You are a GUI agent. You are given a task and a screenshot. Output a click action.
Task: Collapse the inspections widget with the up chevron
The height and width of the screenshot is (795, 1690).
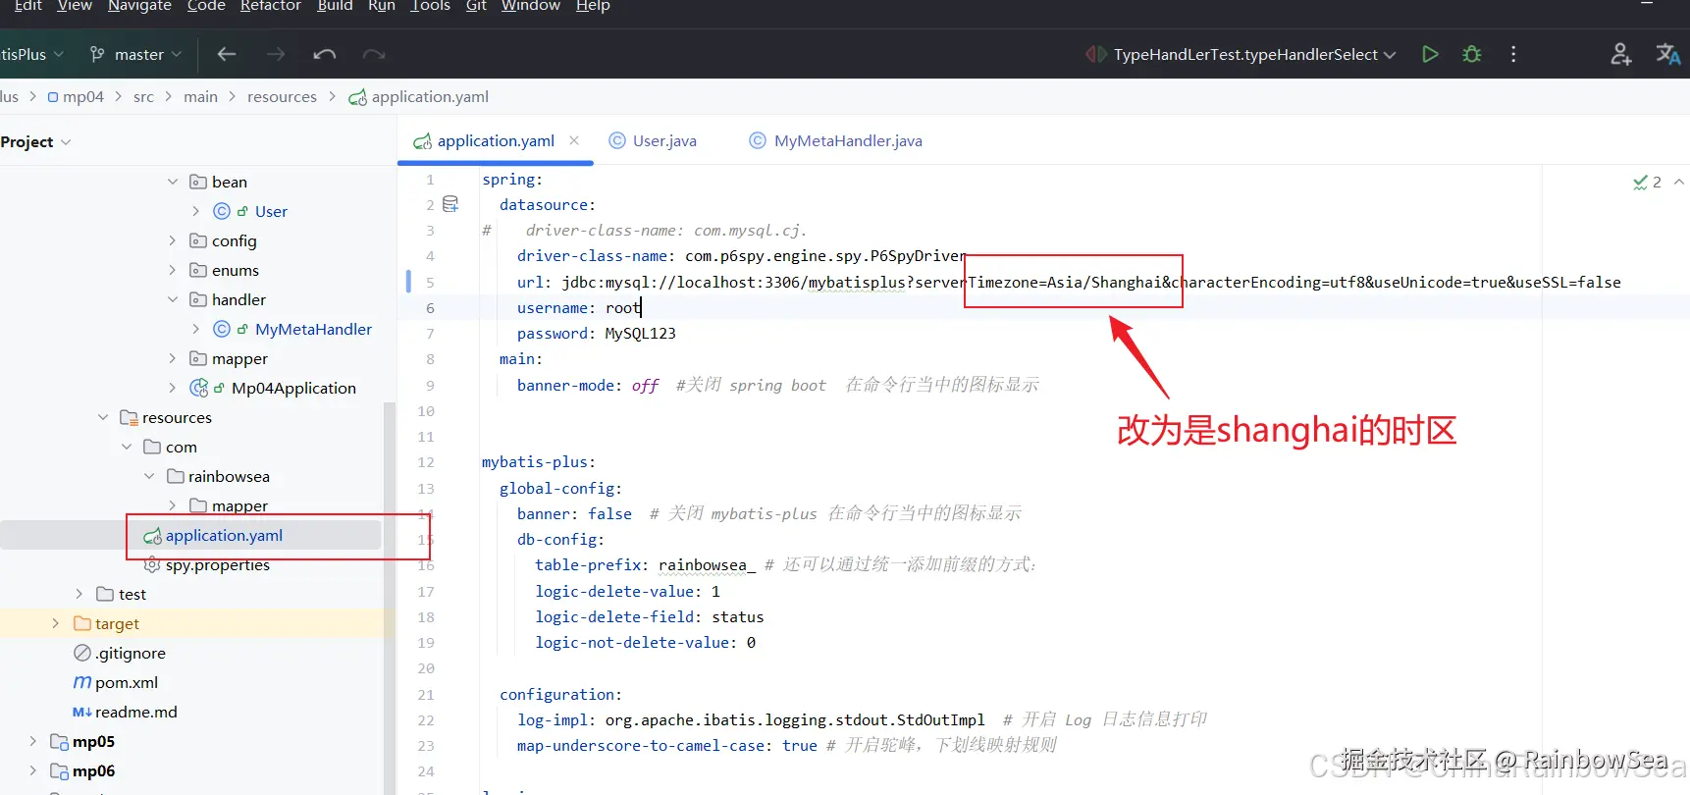click(x=1679, y=182)
